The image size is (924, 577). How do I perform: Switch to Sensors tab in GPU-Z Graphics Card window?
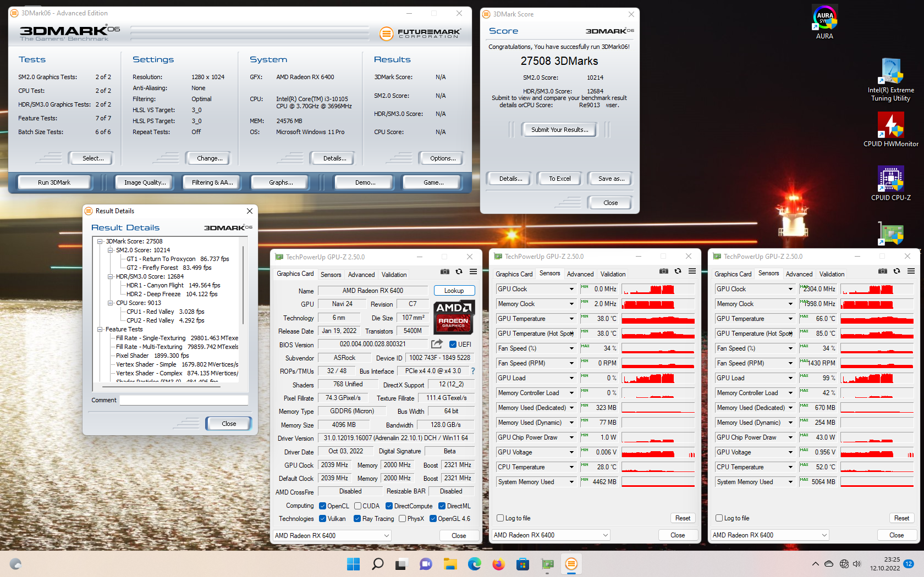[331, 275]
